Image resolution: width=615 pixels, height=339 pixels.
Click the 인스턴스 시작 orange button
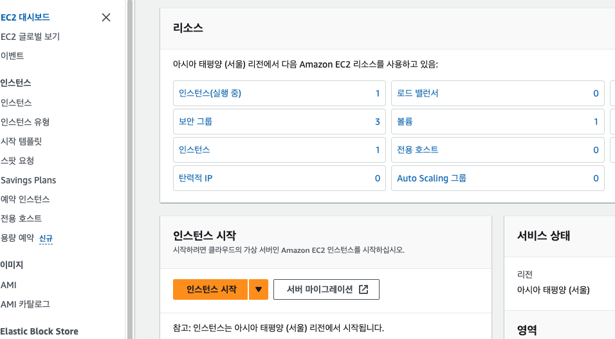[x=210, y=289]
